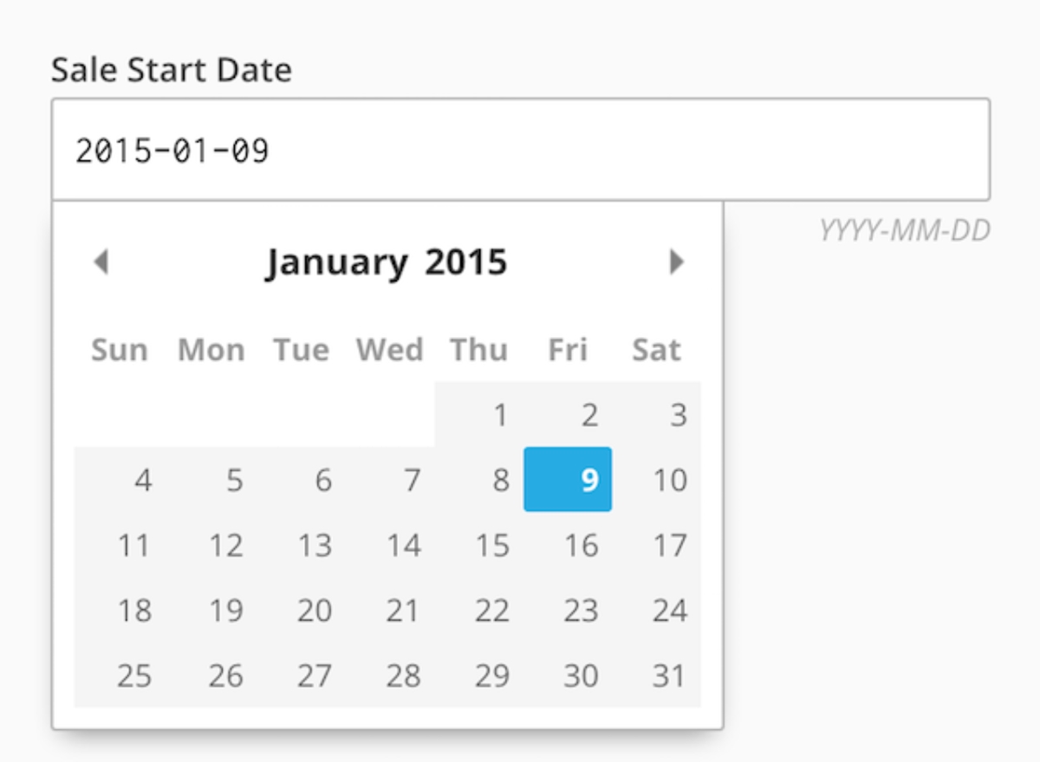Image resolution: width=1040 pixels, height=762 pixels.
Task: Pick day 27 under Tue column
Action: [301, 675]
